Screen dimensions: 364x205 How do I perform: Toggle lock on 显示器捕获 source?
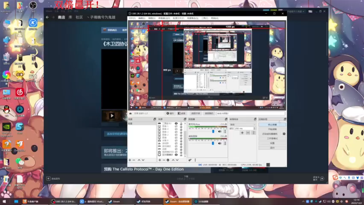click(181, 154)
